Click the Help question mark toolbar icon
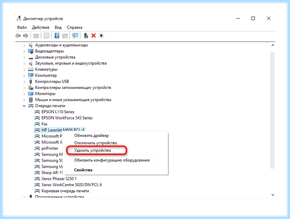The image size is (290, 219). [57, 35]
